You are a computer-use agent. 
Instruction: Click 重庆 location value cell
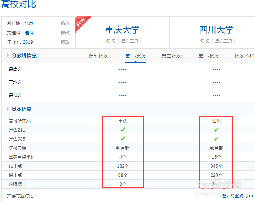click(123, 121)
